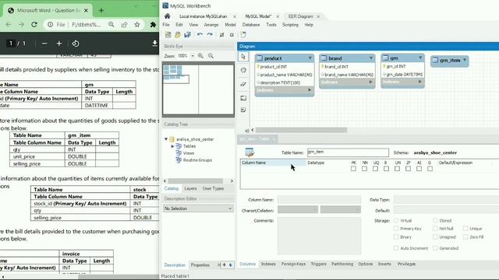Open the browser extensions puzzle icon
499x280 pixels.
(153, 24)
